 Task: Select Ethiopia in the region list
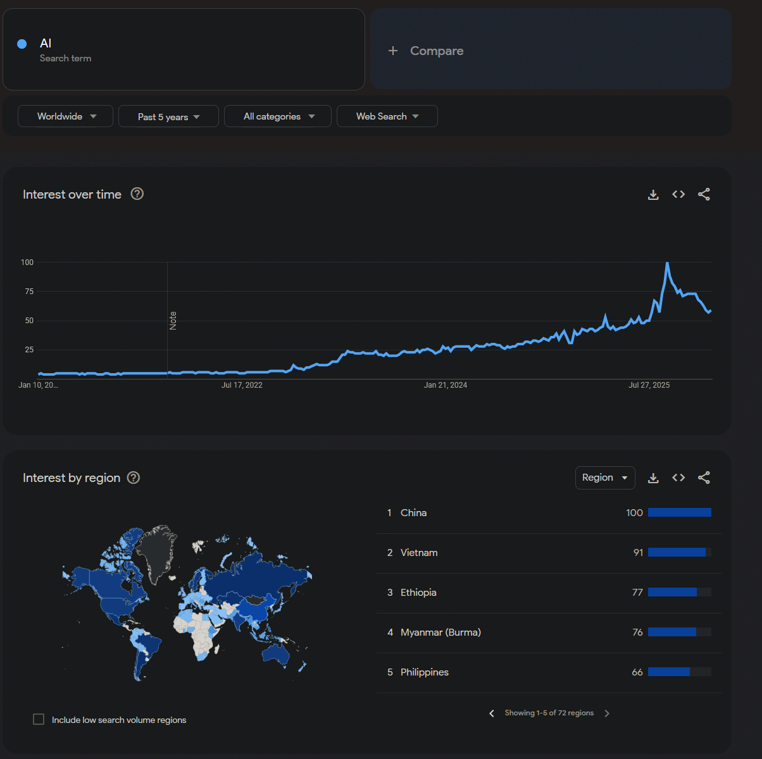click(549, 593)
